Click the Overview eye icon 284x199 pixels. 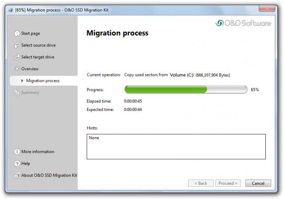coord(17,69)
